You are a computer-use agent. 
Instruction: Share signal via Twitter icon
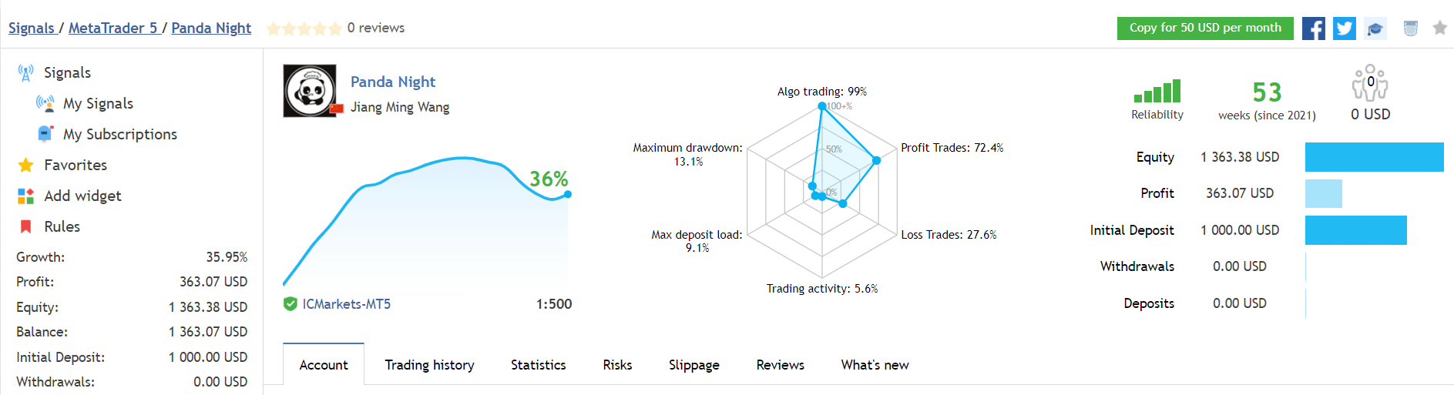[1344, 28]
